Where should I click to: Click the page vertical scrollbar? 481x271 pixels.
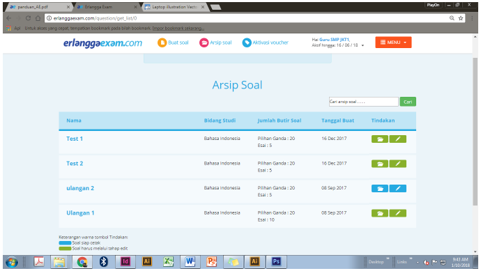click(475, 132)
